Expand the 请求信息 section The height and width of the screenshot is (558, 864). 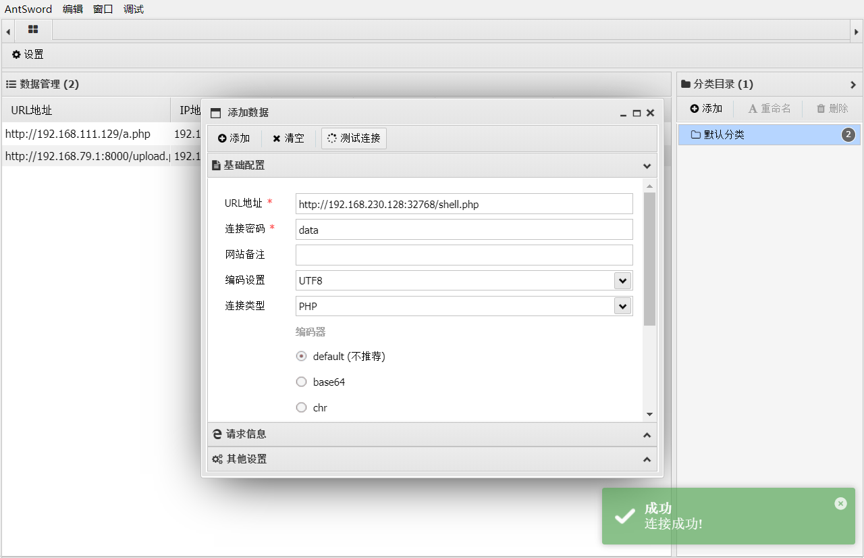click(x=647, y=435)
